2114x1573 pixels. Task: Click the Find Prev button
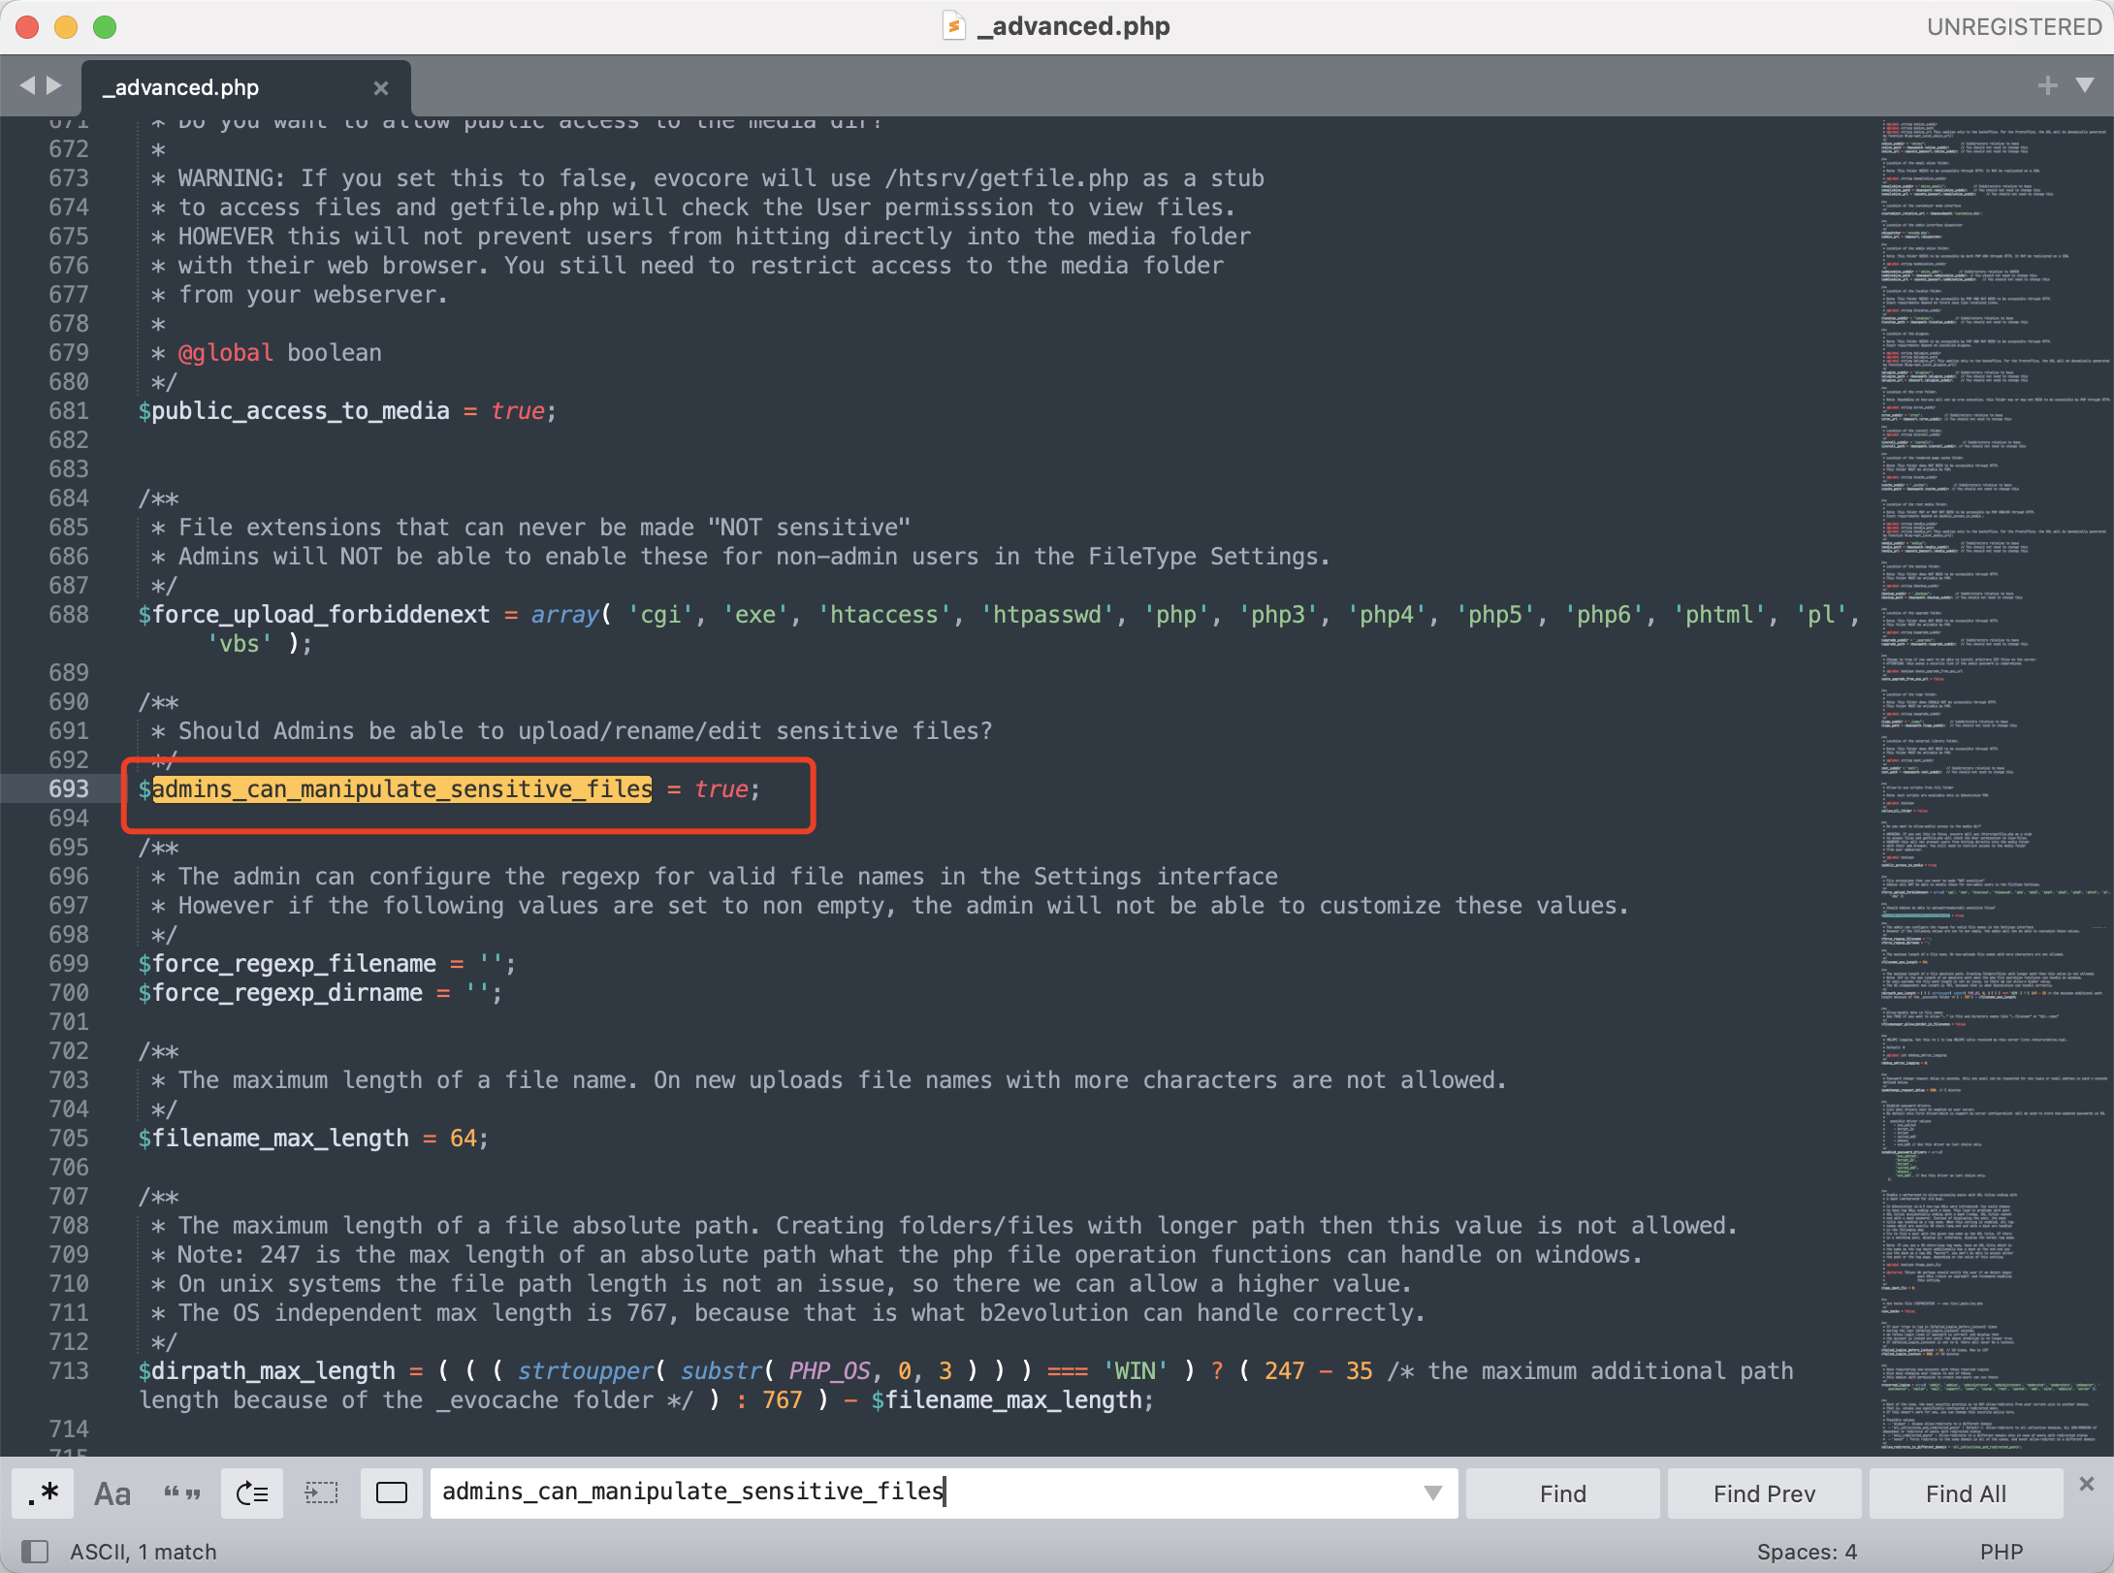click(1764, 1493)
